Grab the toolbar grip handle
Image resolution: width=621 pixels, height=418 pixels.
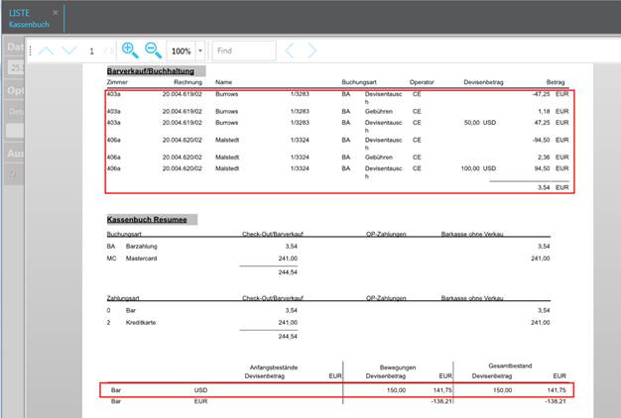[31, 51]
